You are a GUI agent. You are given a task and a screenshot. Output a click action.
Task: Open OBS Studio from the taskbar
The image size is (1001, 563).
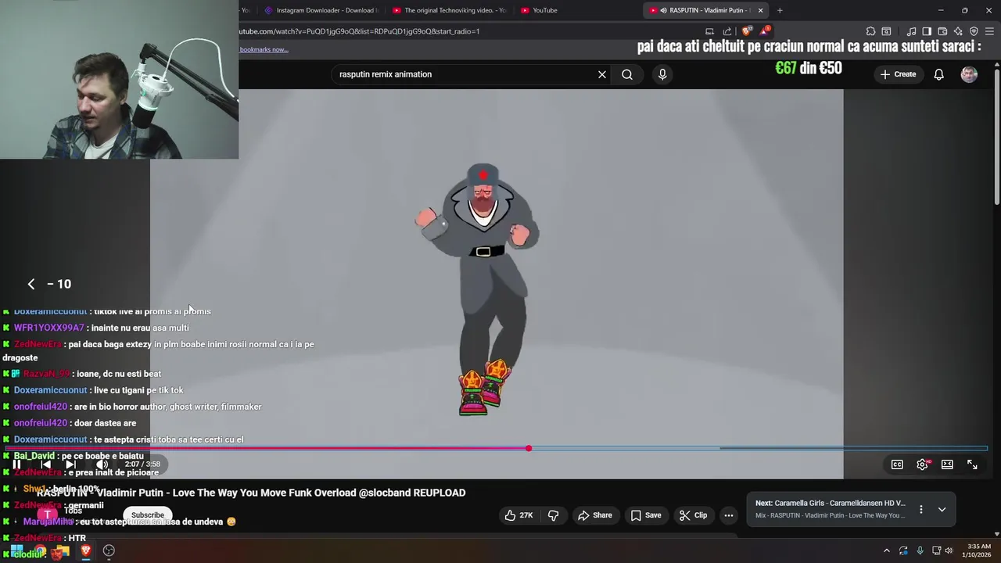point(109,550)
